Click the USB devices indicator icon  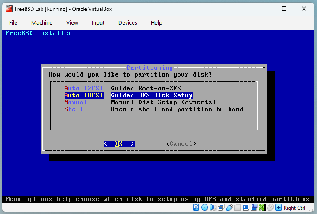[x=230, y=208]
